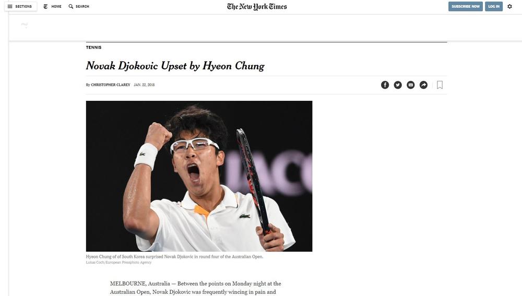
Task: Open the Tennis section link
Action: point(93,48)
